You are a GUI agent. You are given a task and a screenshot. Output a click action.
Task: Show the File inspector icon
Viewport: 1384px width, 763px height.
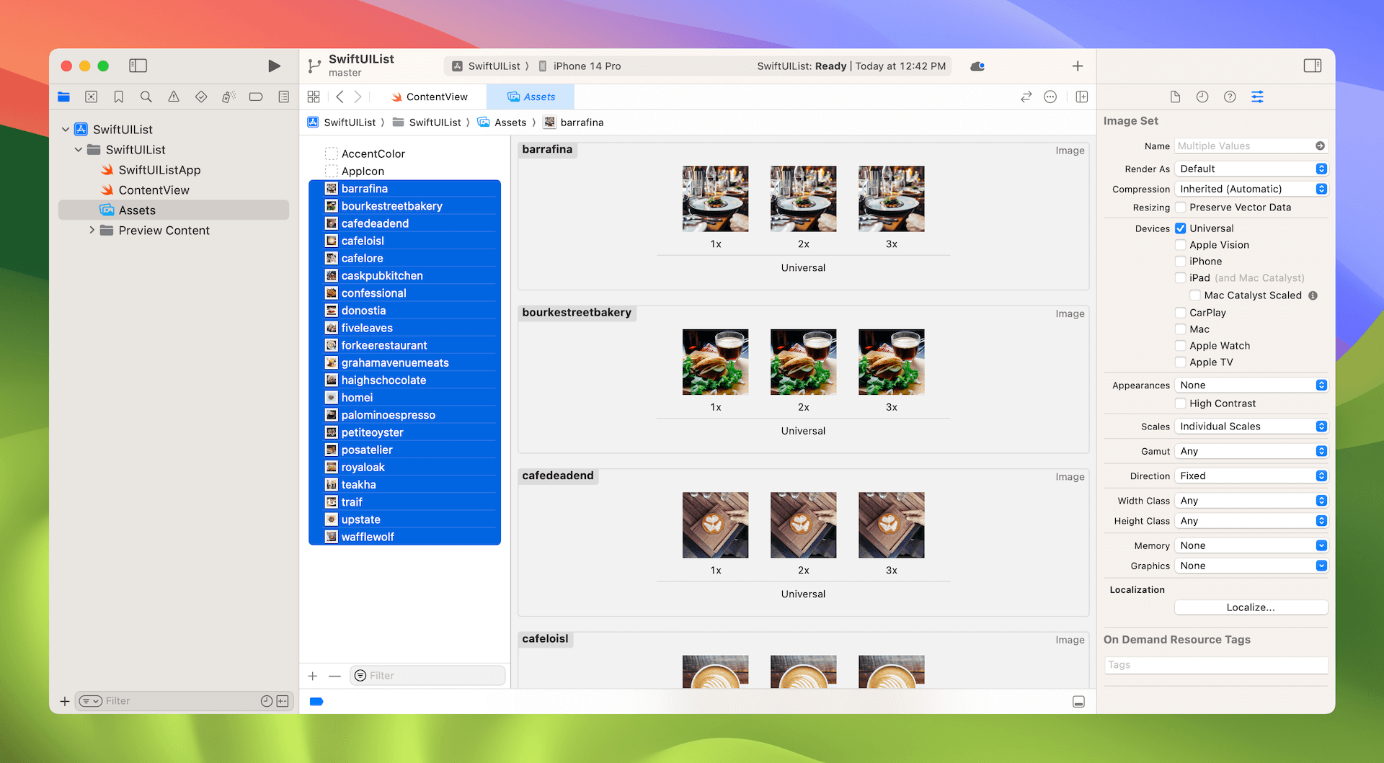click(1175, 97)
